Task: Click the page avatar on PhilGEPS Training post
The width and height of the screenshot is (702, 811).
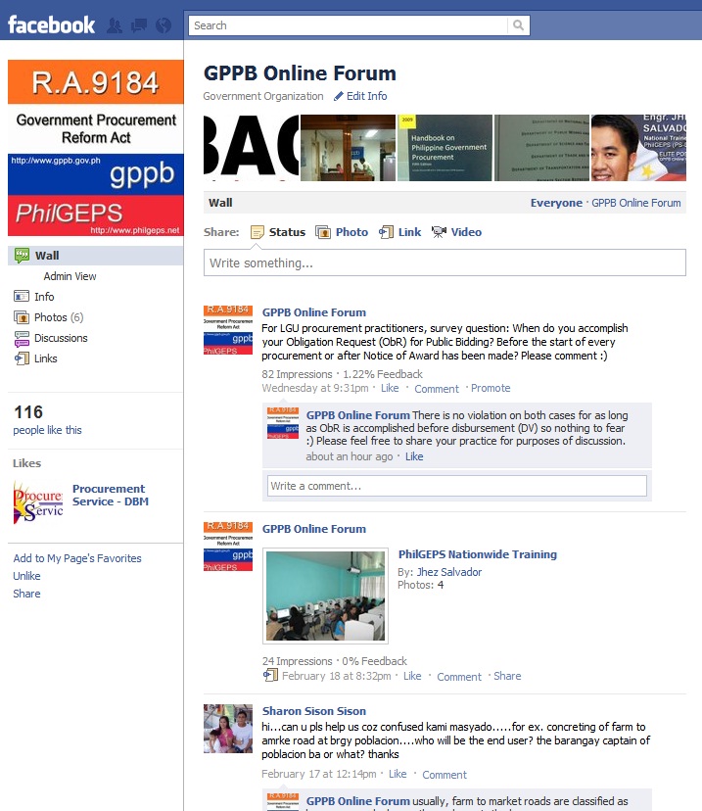Action: click(228, 547)
